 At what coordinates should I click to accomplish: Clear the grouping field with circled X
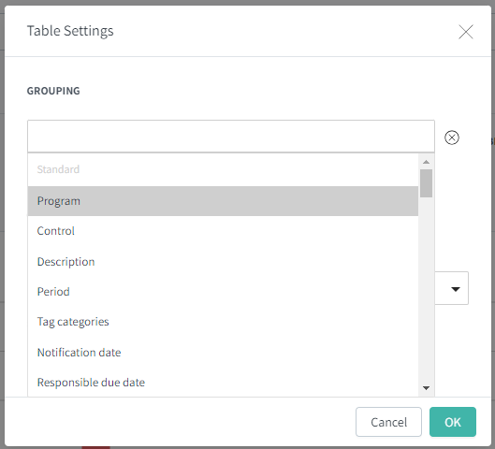(x=451, y=138)
